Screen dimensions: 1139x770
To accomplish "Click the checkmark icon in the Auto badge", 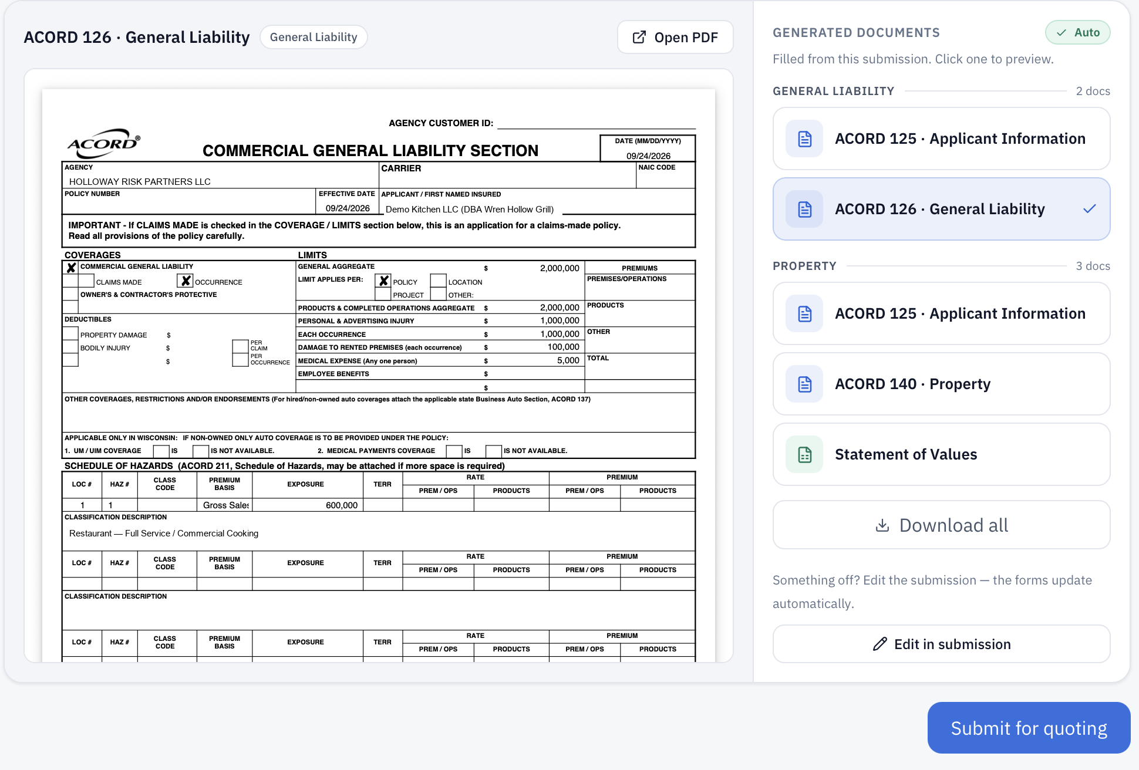I will pos(1062,33).
